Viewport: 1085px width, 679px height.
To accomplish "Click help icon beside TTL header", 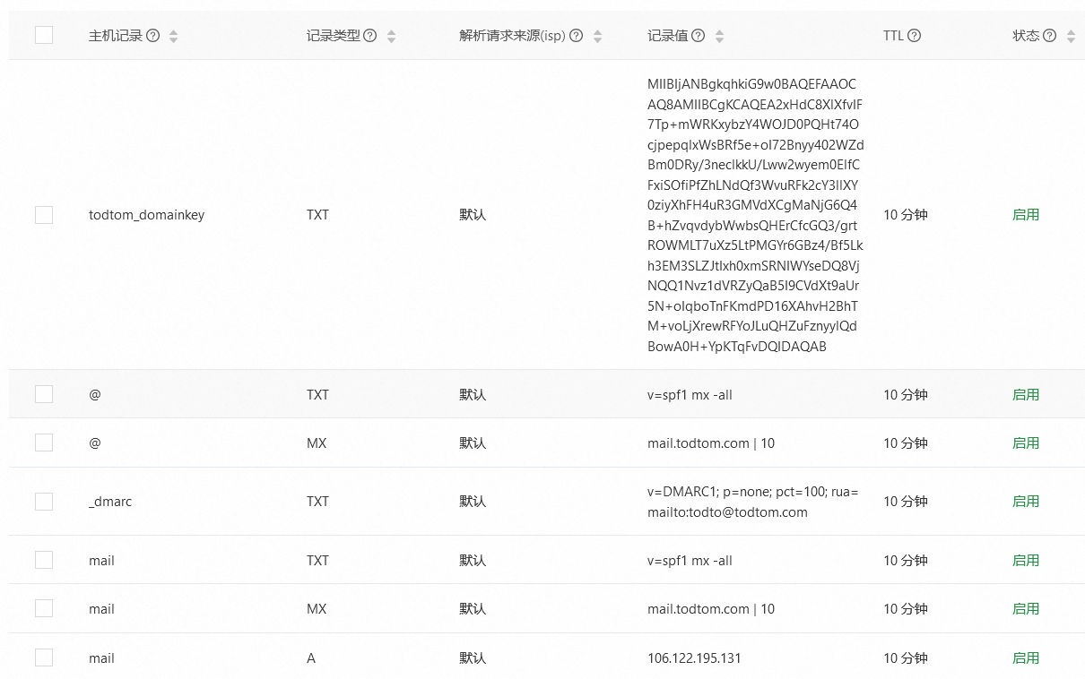I will click(914, 36).
